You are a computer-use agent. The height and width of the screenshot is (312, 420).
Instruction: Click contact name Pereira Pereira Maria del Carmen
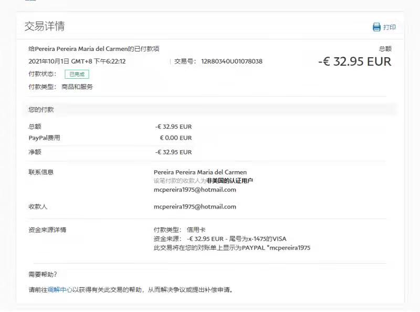click(x=200, y=172)
